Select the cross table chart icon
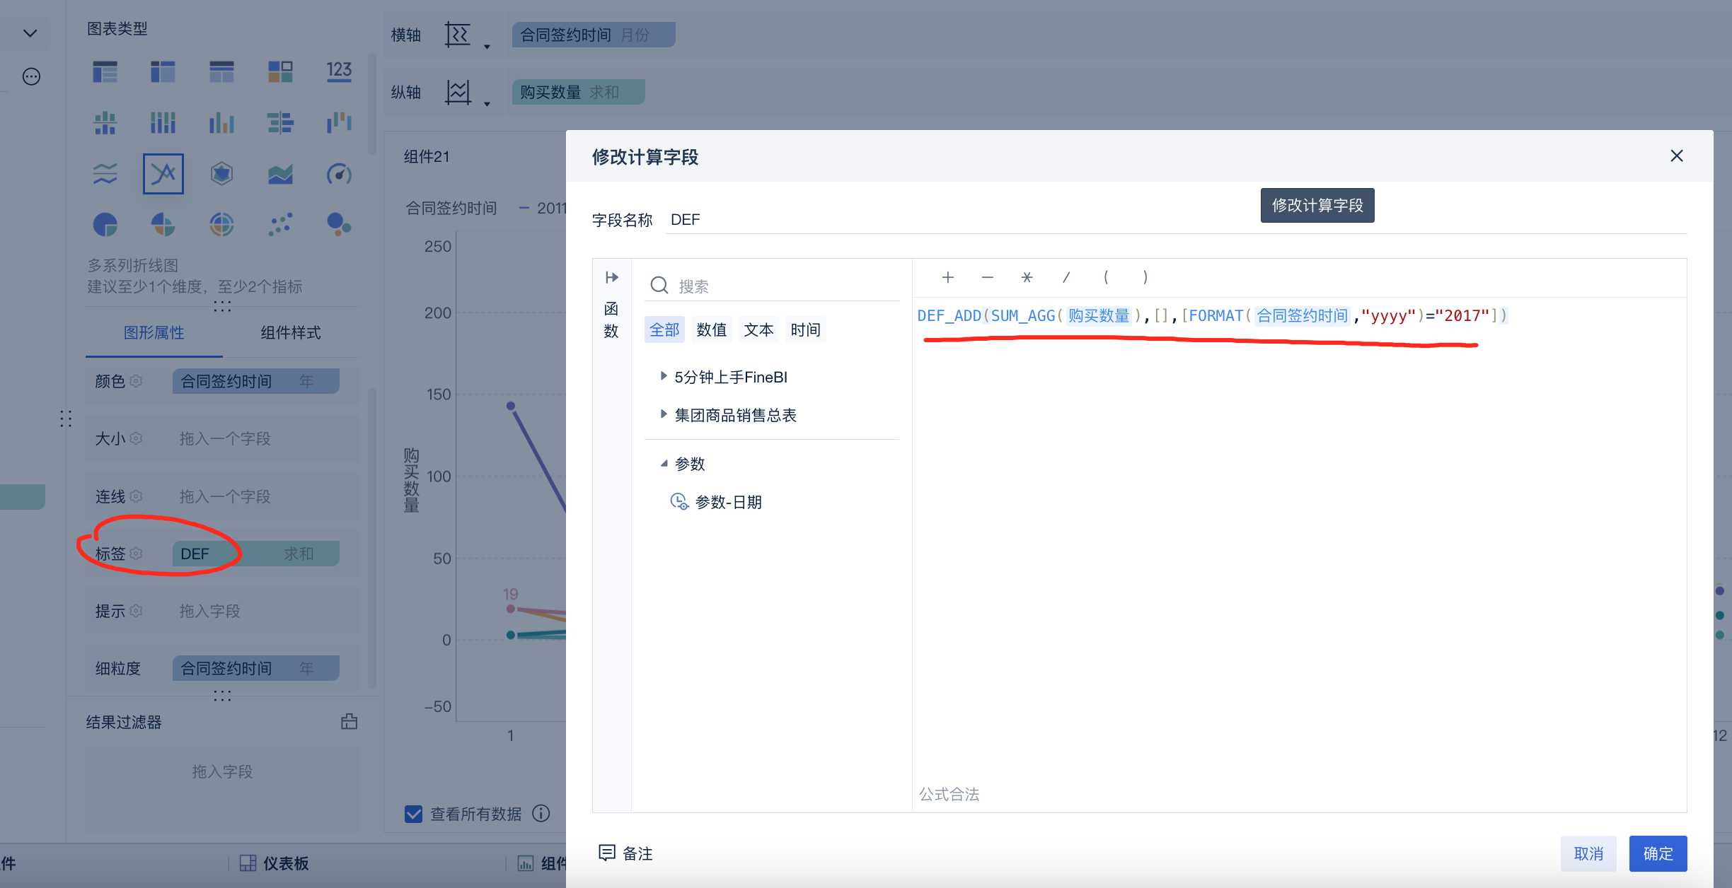The height and width of the screenshot is (888, 1732). click(163, 71)
